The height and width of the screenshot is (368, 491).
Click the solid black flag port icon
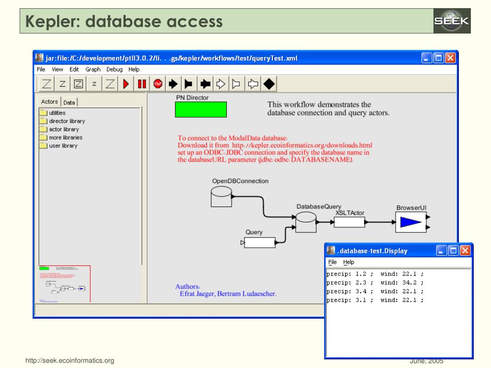(x=189, y=84)
